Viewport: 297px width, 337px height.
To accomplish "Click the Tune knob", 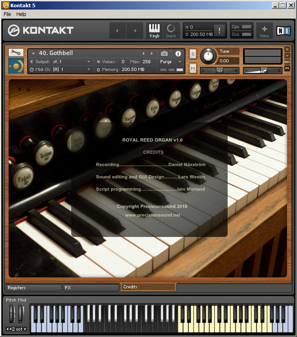I will coord(208,56).
